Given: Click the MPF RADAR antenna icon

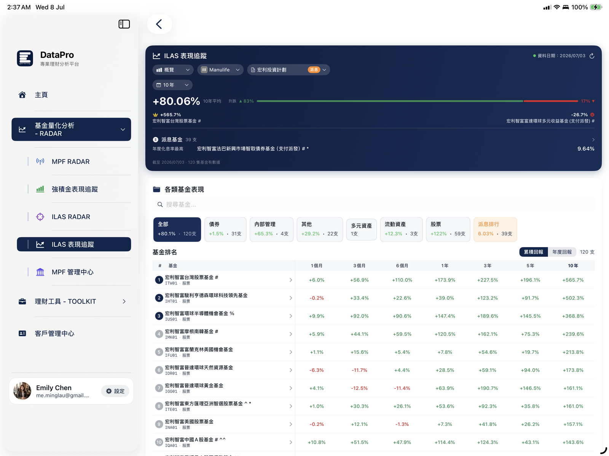Looking at the screenshot, I should point(40,161).
